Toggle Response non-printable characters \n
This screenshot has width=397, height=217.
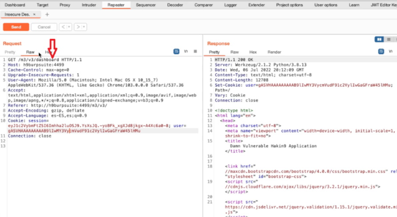click(x=391, y=51)
